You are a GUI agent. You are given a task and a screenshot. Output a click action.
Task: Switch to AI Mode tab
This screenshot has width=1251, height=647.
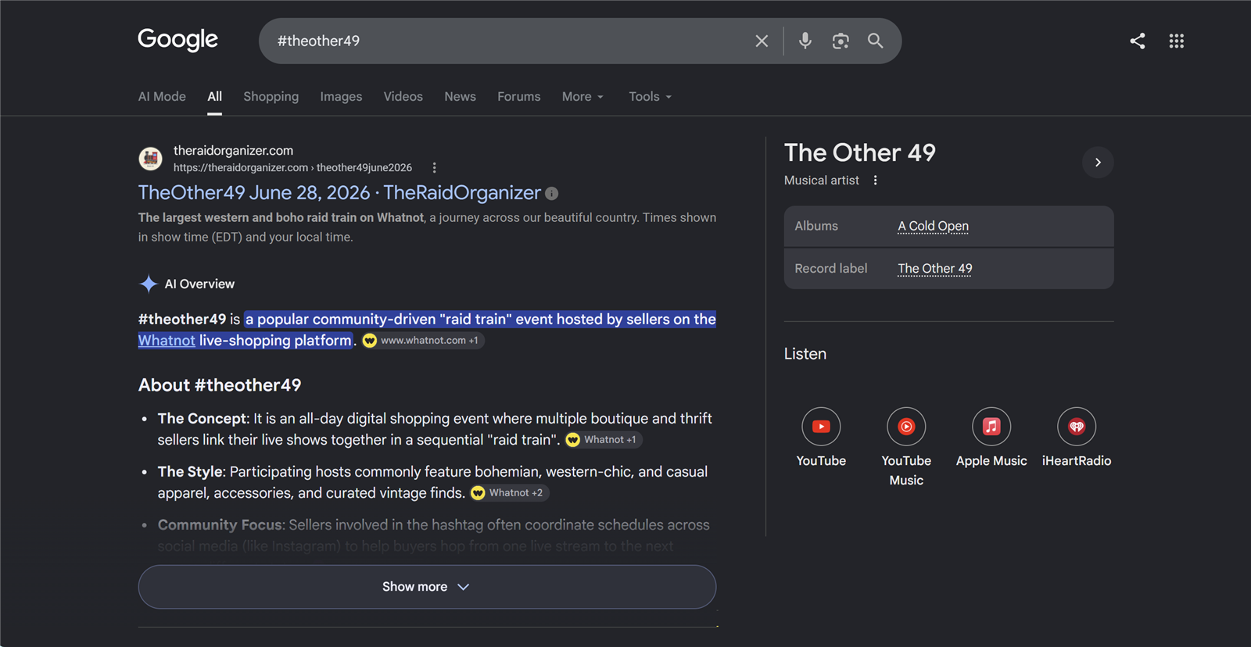pyautogui.click(x=162, y=97)
